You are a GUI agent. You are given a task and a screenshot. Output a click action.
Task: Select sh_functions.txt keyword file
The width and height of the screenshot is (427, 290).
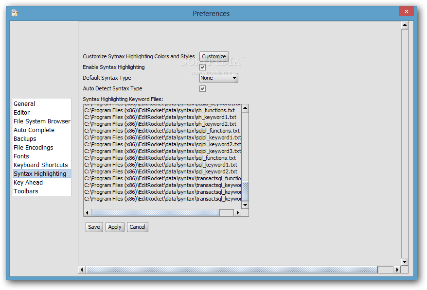162,110
